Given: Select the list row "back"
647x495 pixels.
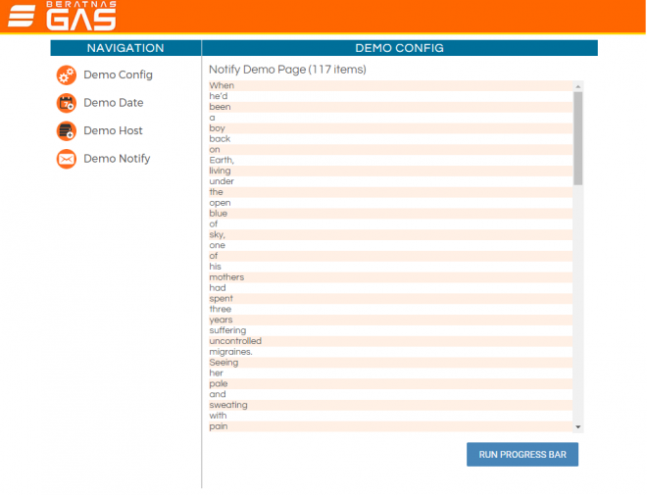Looking at the screenshot, I should 391,139.
